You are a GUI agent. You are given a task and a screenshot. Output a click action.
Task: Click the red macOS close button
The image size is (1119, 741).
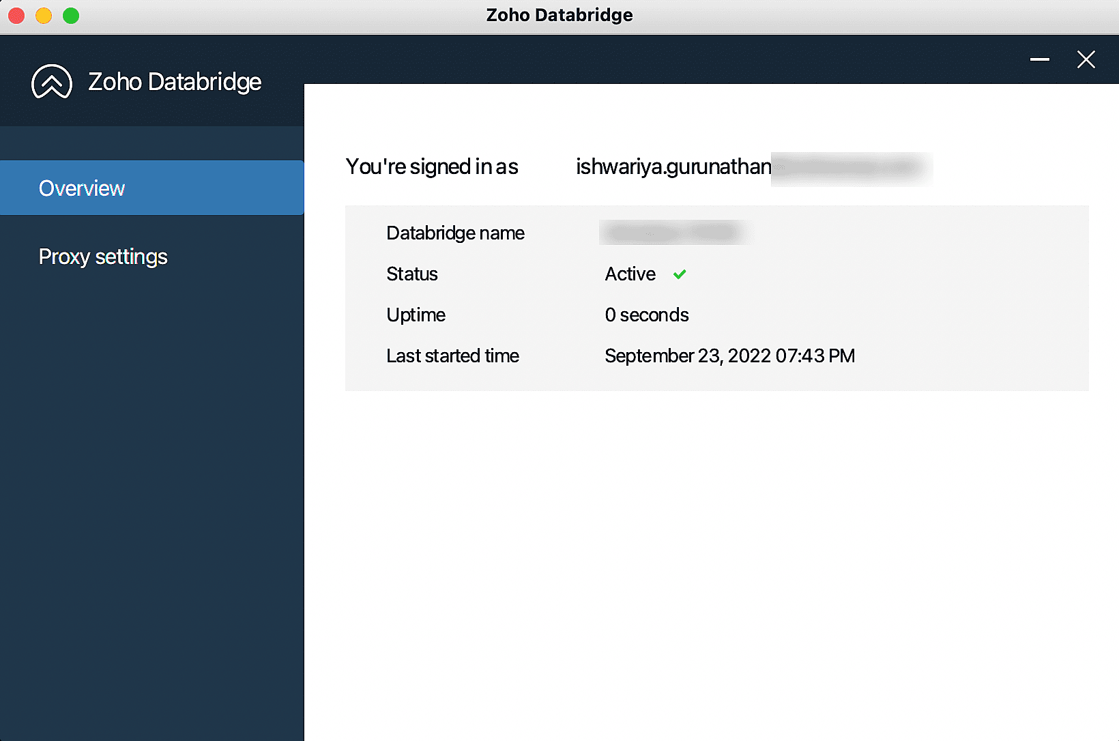(x=16, y=15)
